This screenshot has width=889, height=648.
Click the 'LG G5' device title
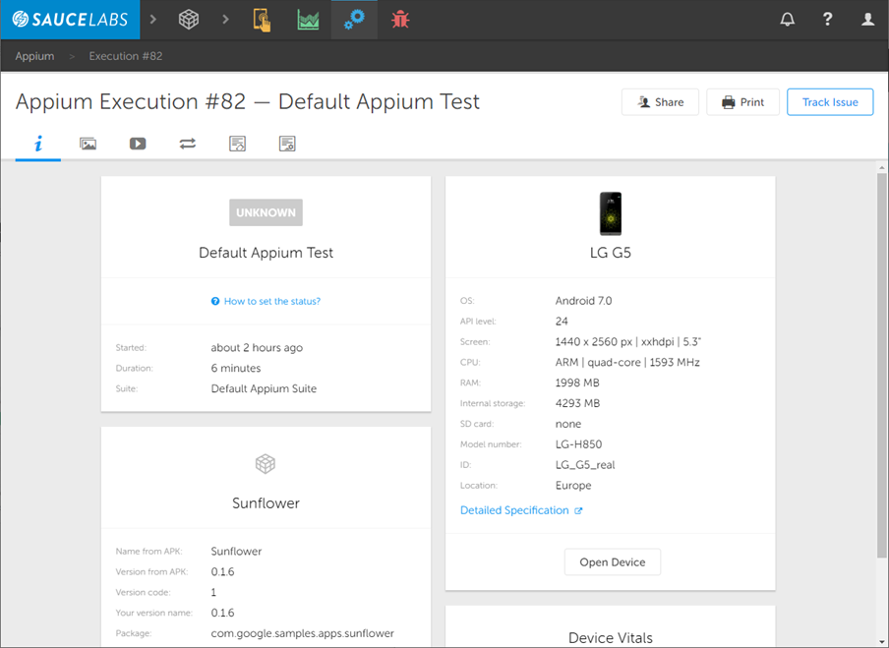point(611,253)
